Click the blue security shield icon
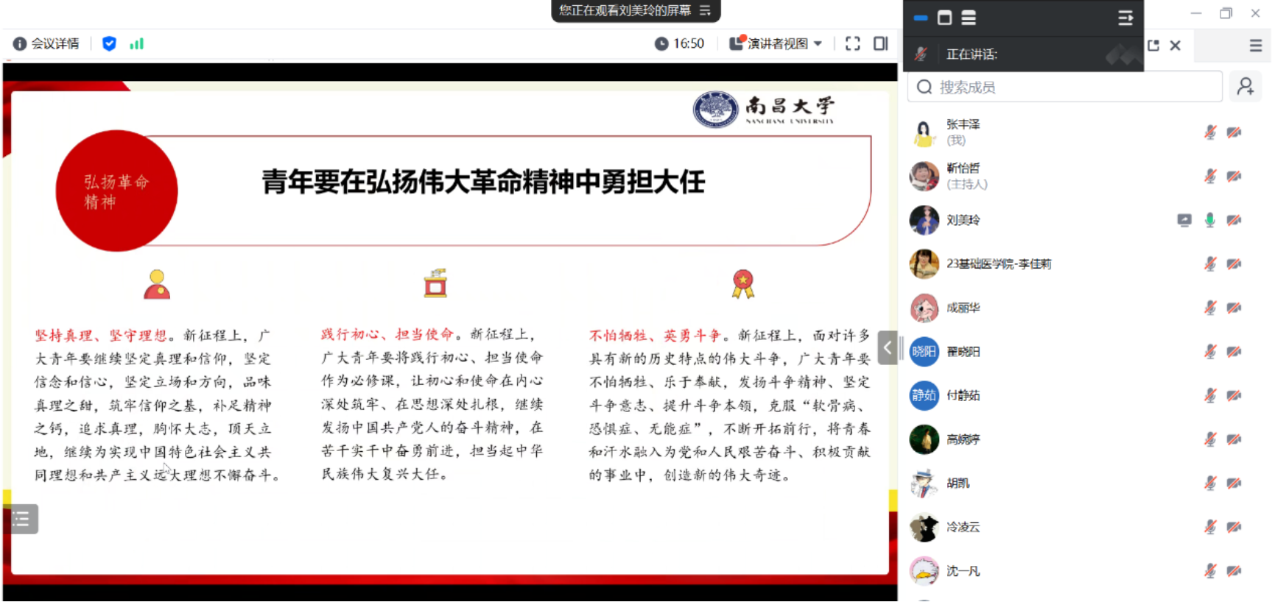 tap(109, 44)
